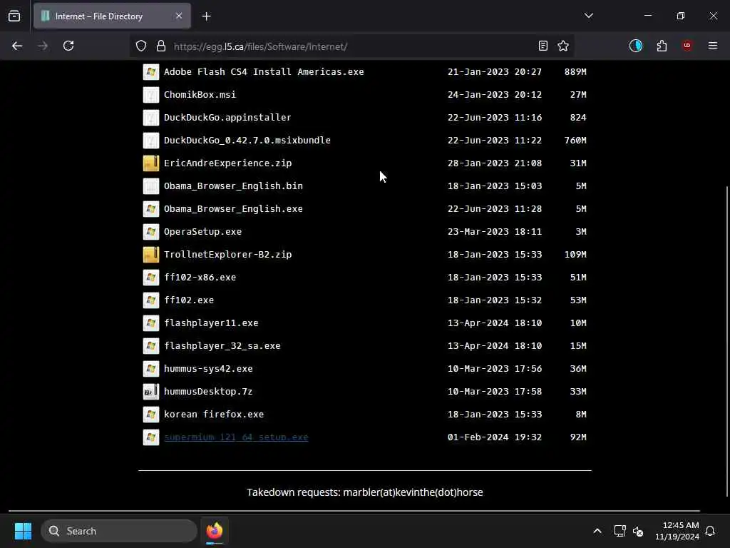Image resolution: width=730 pixels, height=548 pixels.
Task: Show hidden system tray icons chevron
Action: point(597,531)
